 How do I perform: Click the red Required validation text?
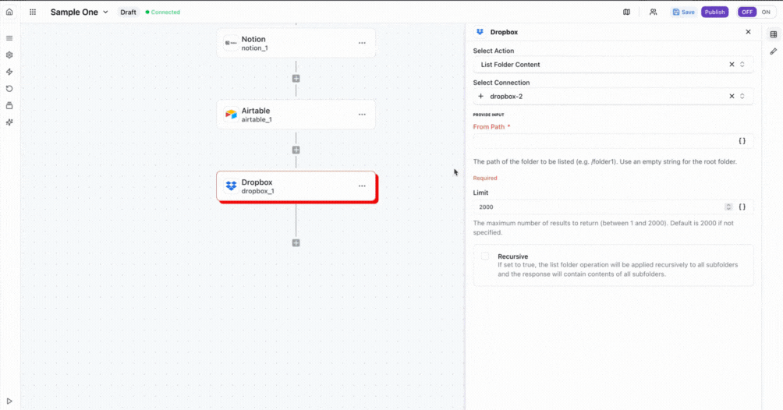click(x=485, y=178)
